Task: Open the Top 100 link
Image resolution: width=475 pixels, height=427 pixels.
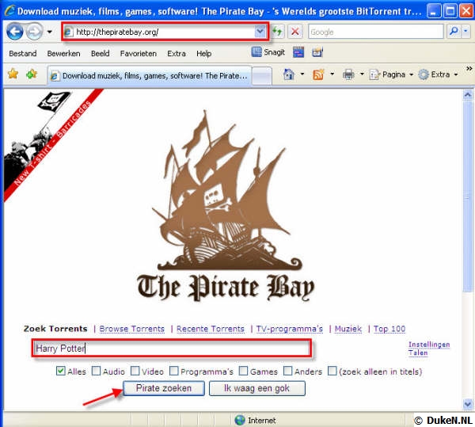Action: tap(389, 329)
